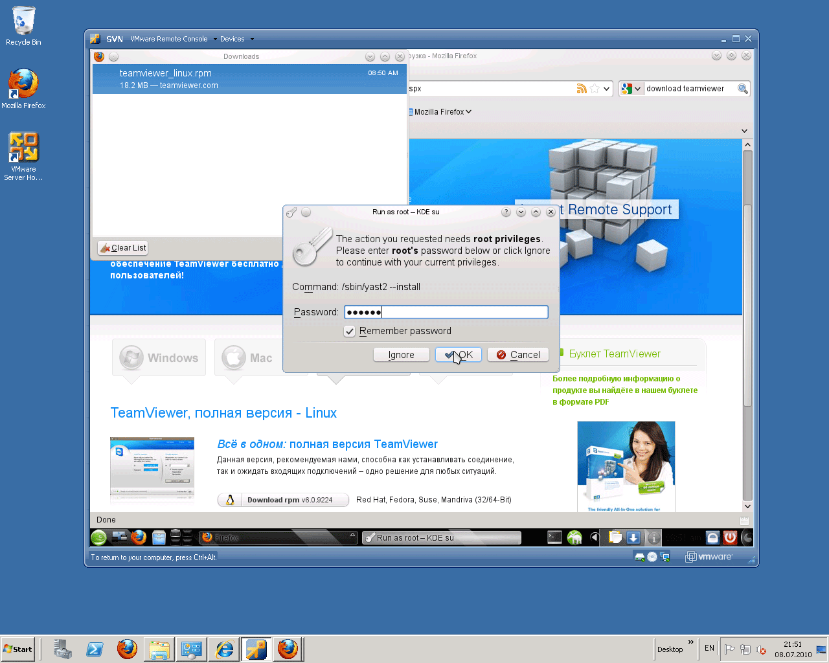
Task: Click the TeamViewer product box image
Action: [x=626, y=466]
